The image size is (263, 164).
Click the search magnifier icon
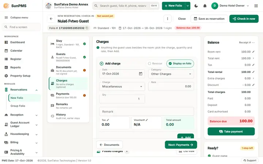coord(96,6)
